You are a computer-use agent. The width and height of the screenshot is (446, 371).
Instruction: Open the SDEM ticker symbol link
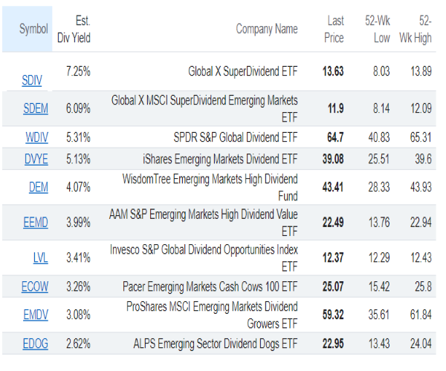pyautogui.click(x=36, y=109)
